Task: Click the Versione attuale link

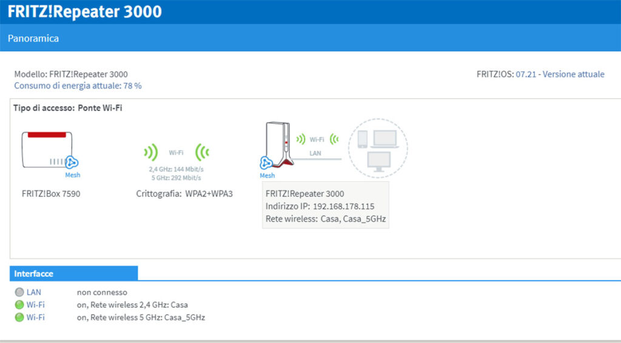Action: [573, 75]
